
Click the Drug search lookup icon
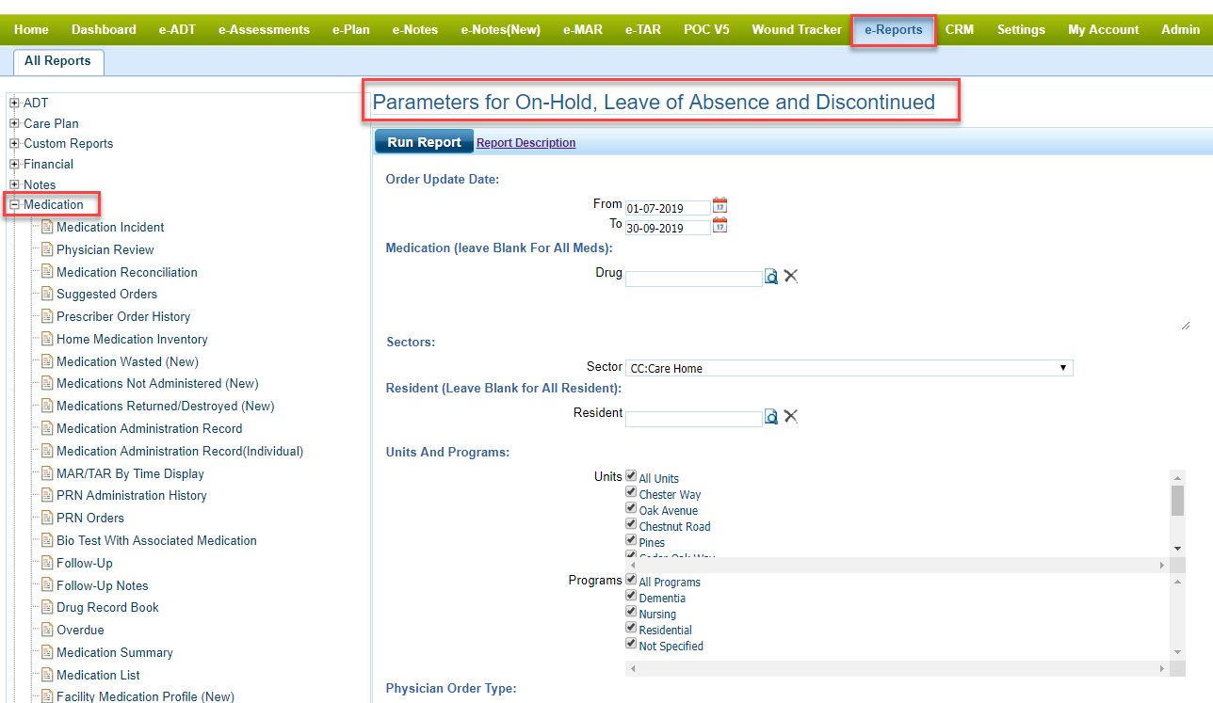[771, 277]
